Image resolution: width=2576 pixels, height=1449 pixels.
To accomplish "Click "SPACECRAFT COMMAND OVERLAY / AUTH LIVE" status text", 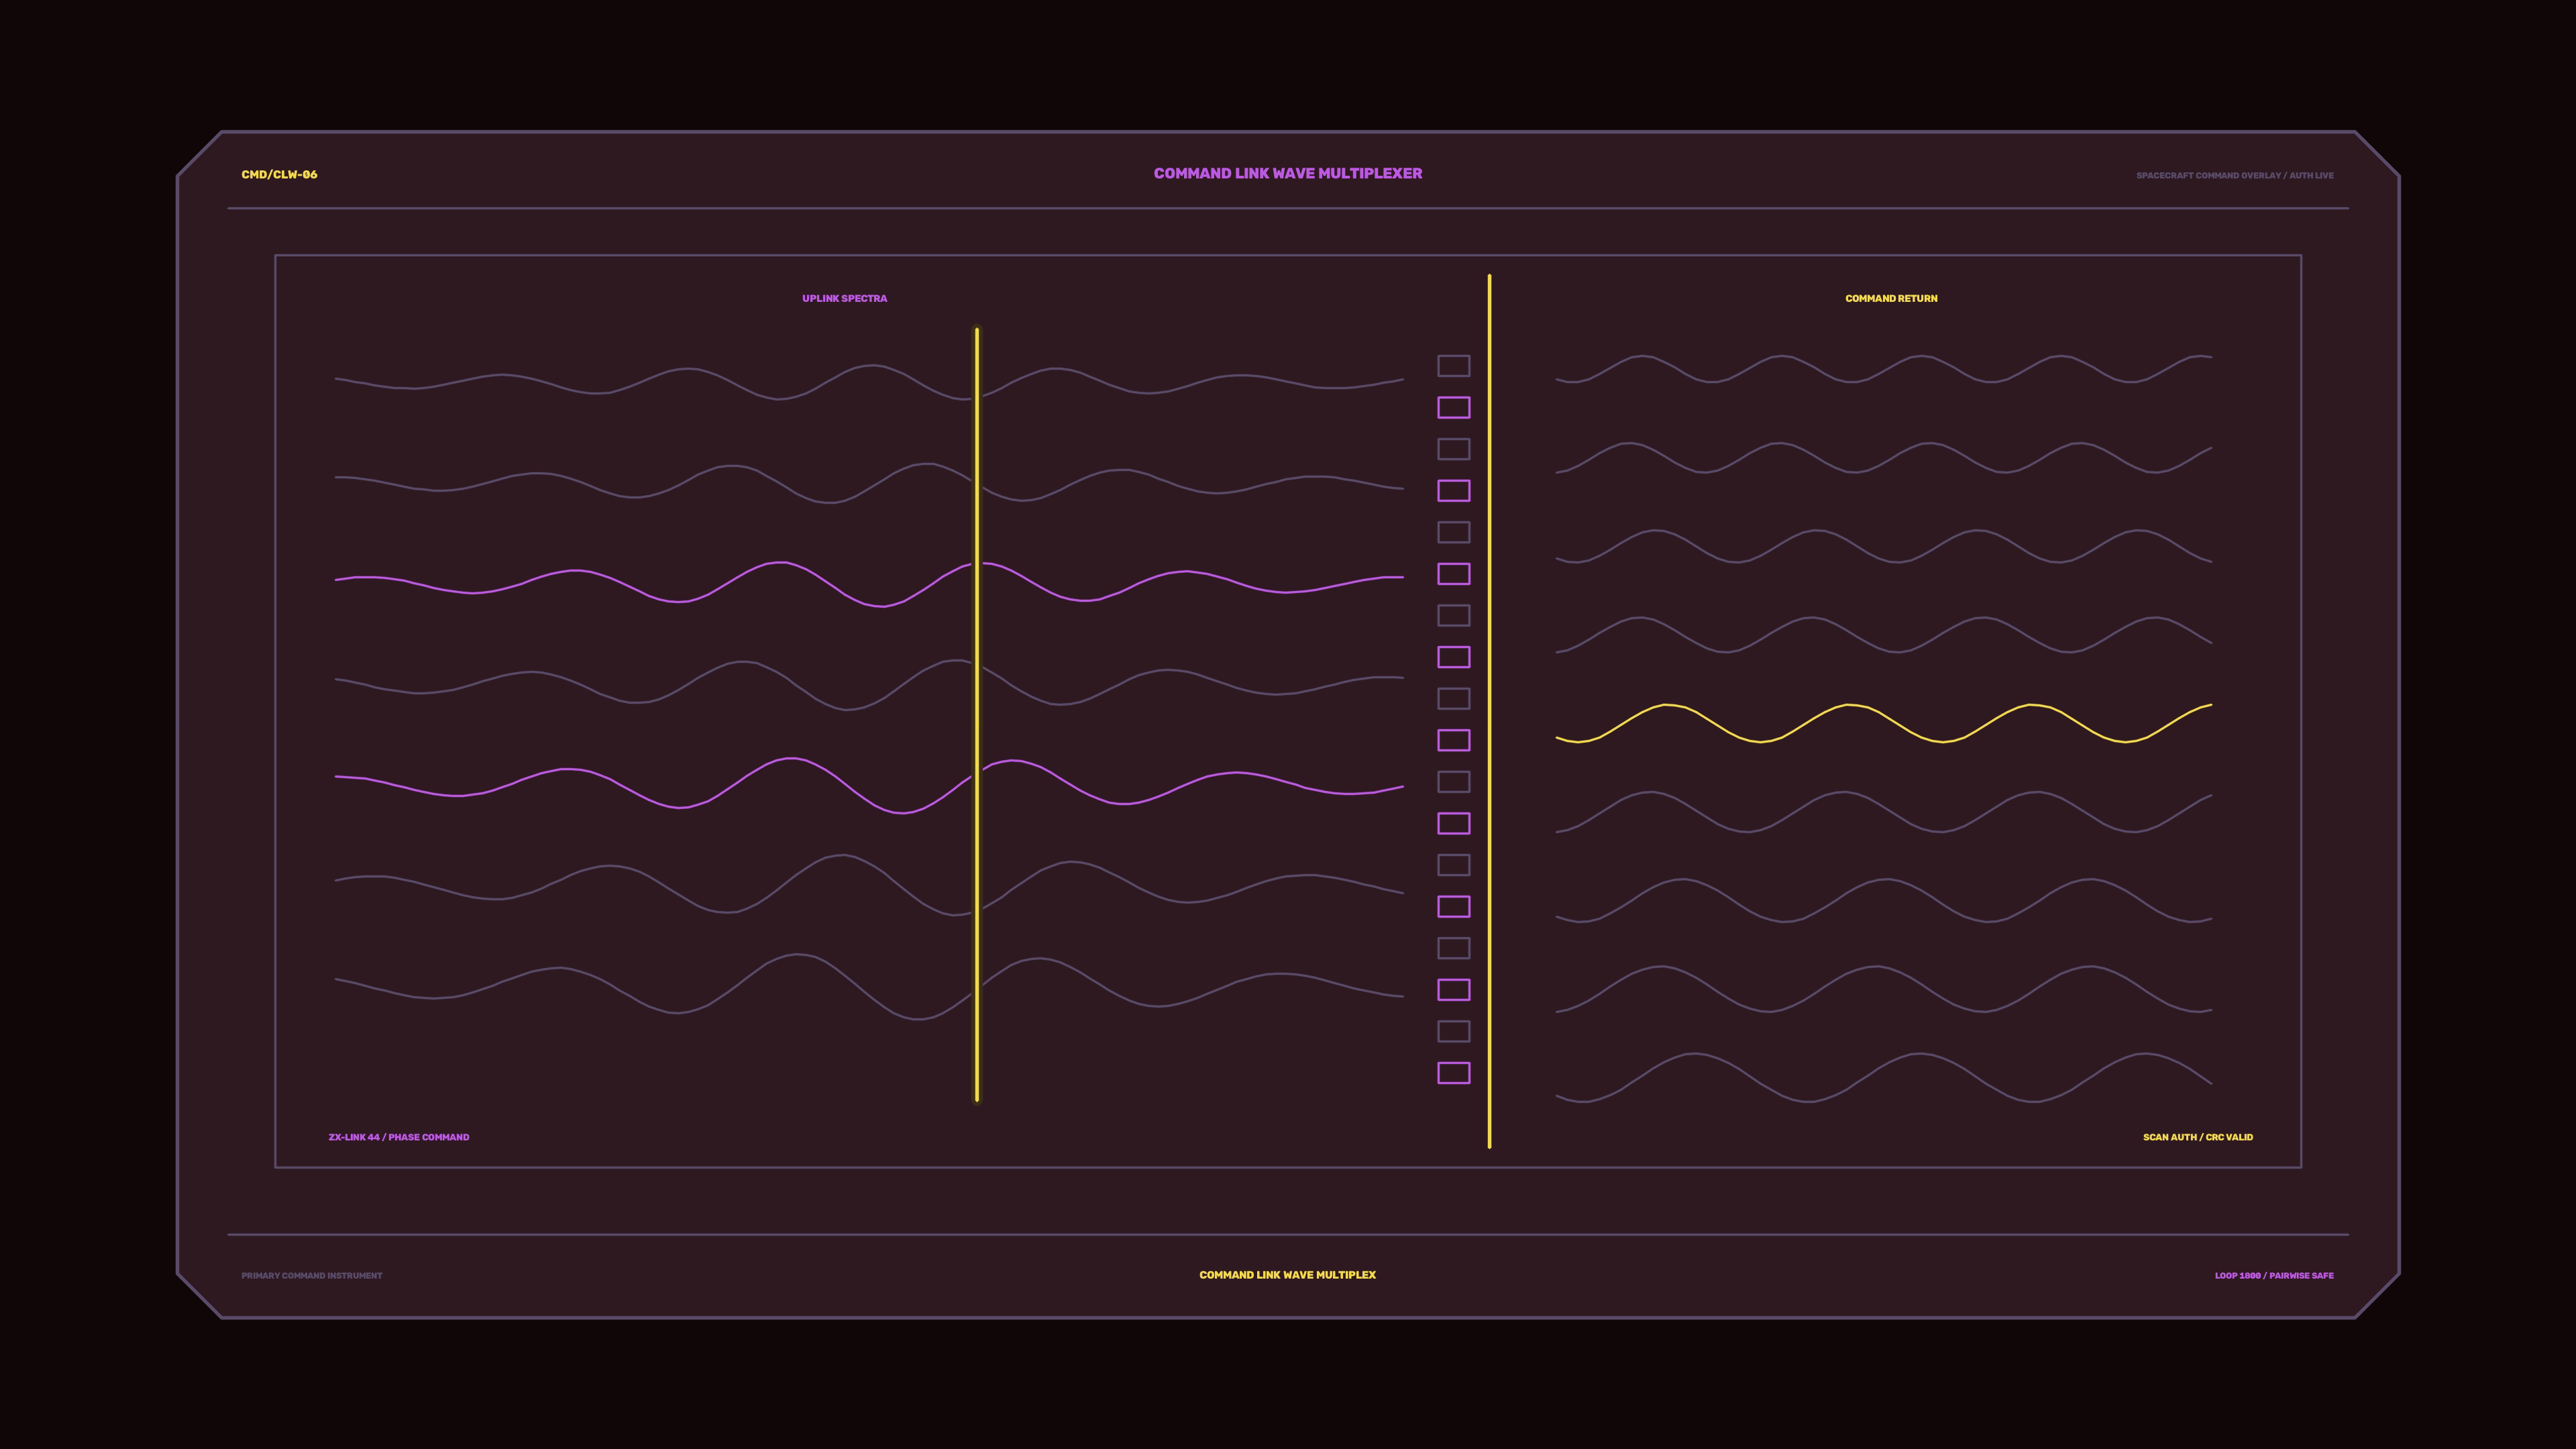I will 2235,176.
